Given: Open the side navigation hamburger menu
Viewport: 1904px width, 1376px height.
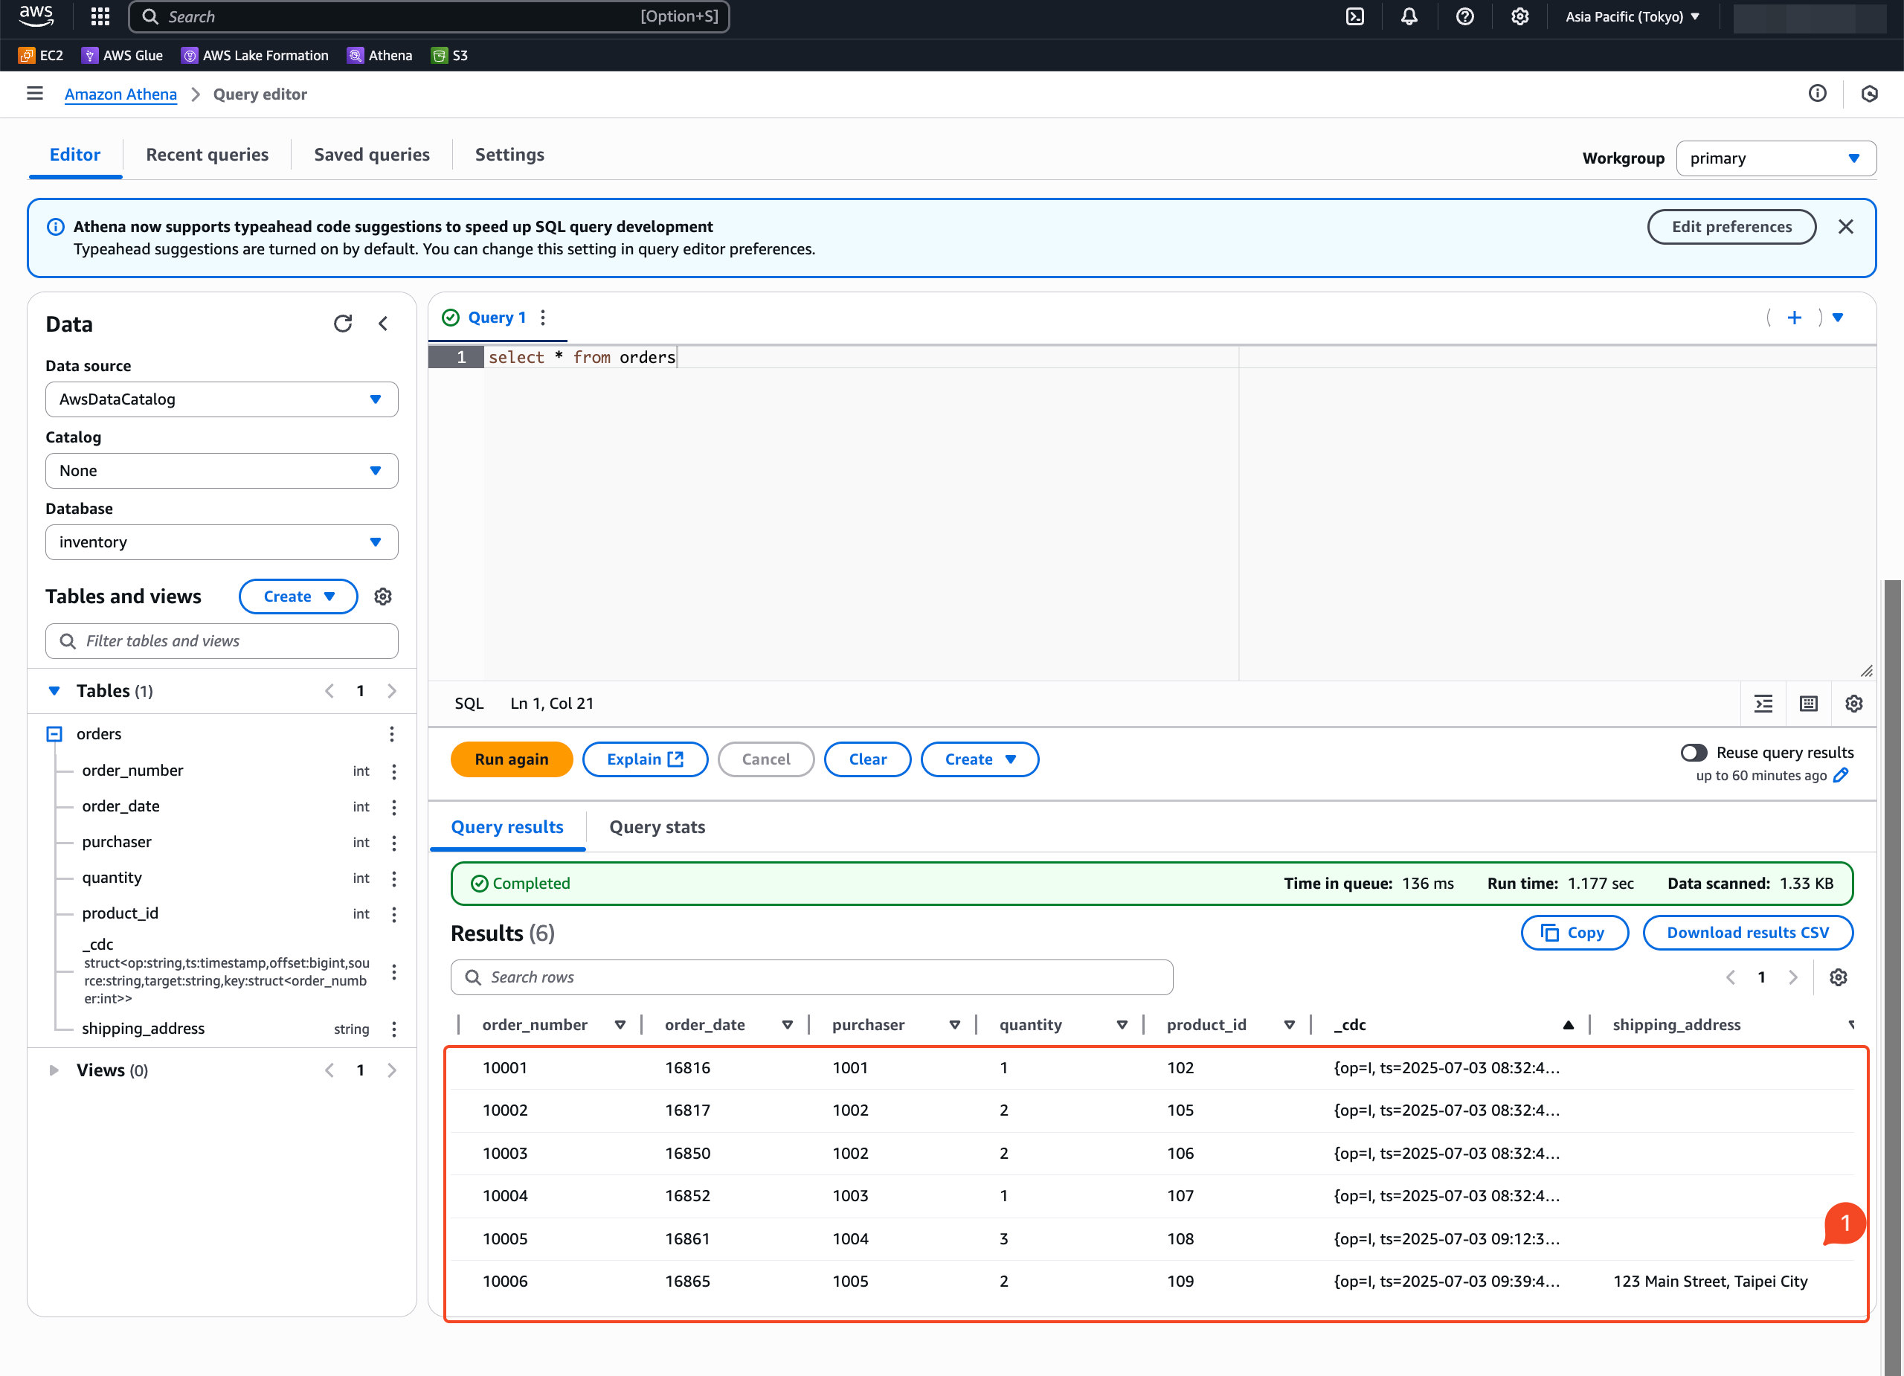Looking at the screenshot, I should (x=34, y=93).
